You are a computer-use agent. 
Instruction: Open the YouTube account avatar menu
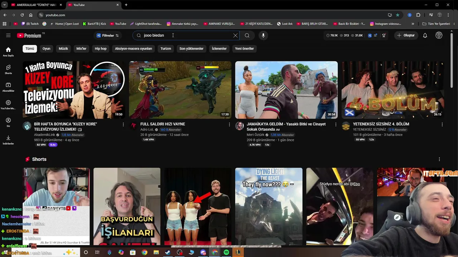439,35
